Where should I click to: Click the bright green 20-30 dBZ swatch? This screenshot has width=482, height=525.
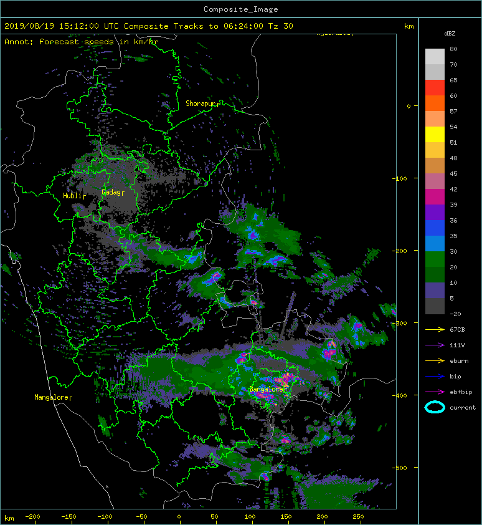(x=435, y=259)
